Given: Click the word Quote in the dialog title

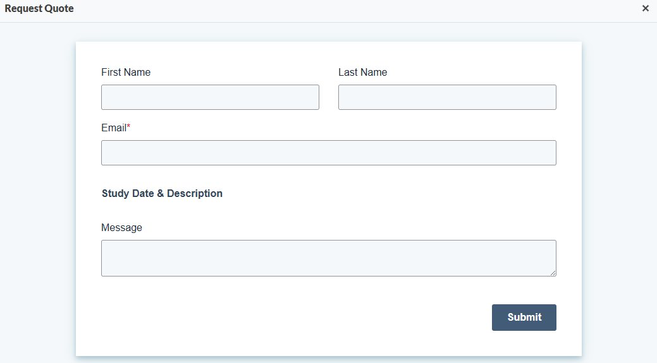Looking at the screenshot, I should pos(59,9).
